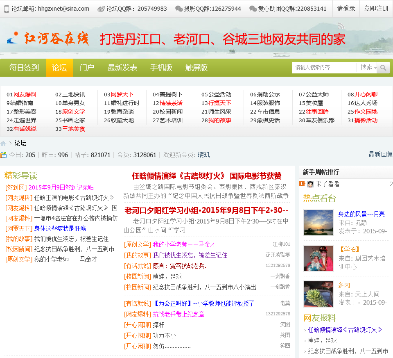Select the 最新发表 nav item

click(122, 68)
